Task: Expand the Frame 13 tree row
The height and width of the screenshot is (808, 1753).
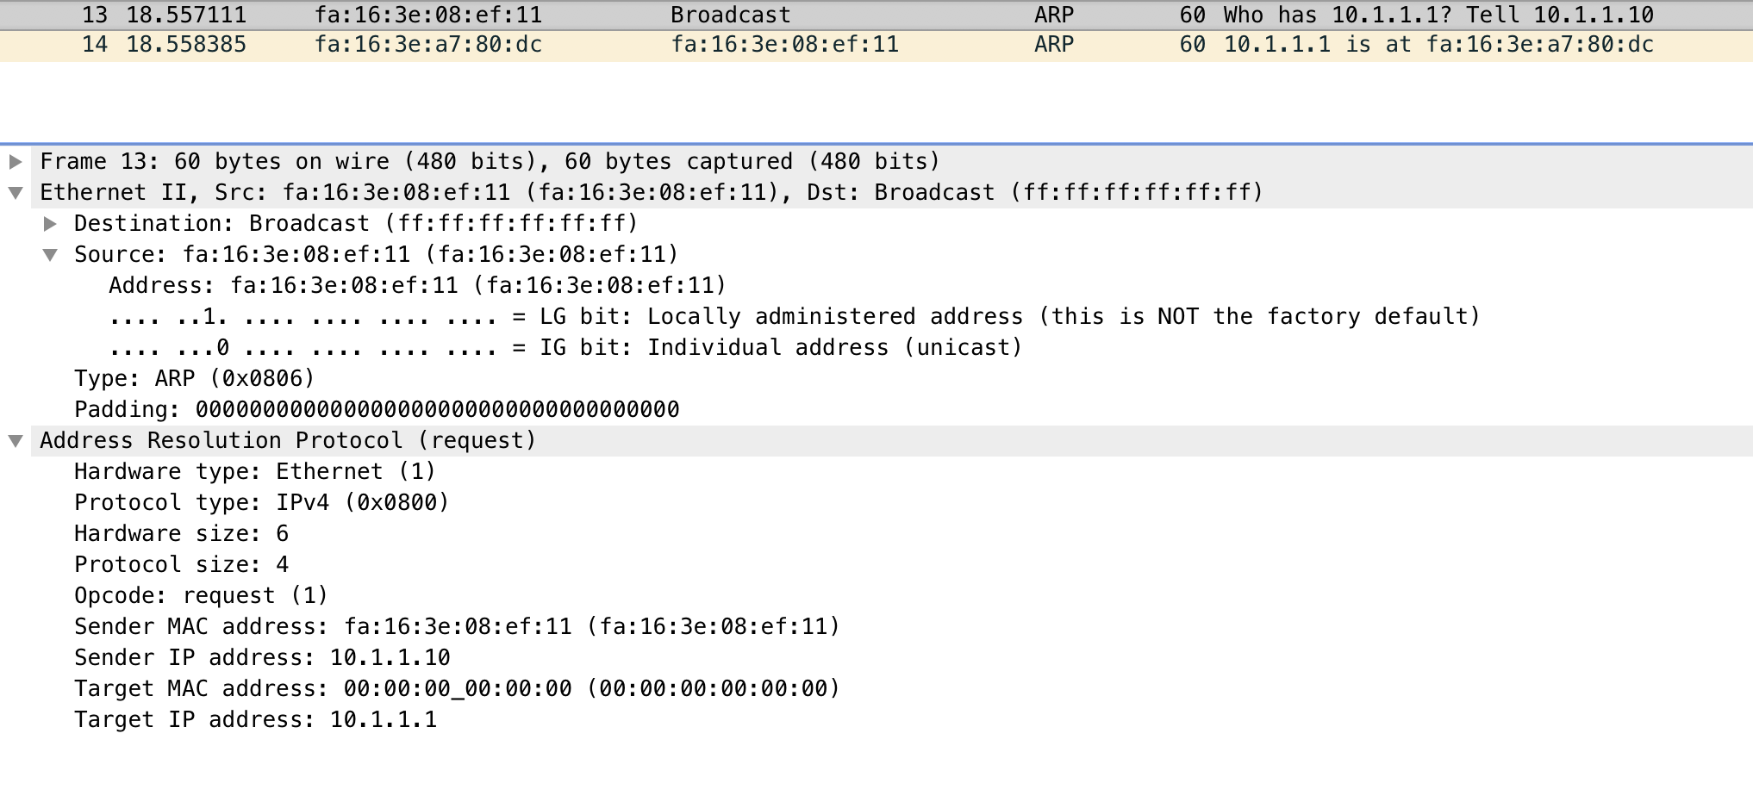Action: coord(16,162)
